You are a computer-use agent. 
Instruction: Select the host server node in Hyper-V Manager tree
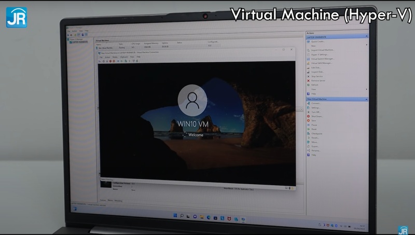pyautogui.click(x=79, y=42)
